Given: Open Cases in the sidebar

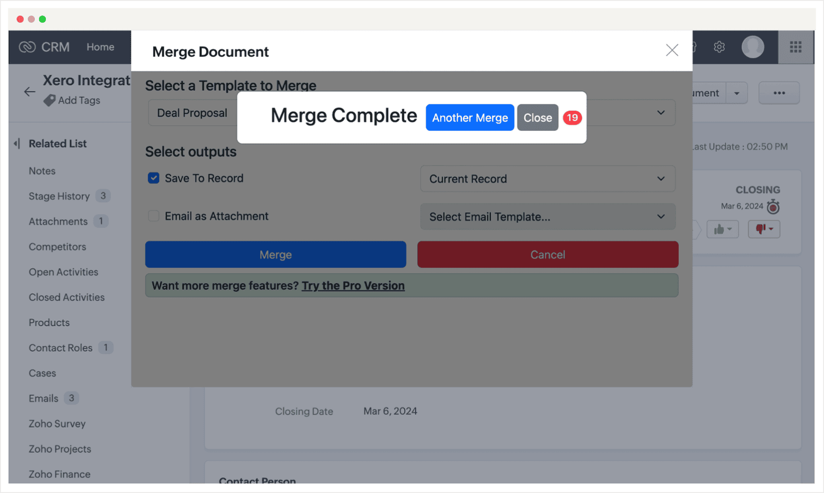Looking at the screenshot, I should tap(42, 373).
